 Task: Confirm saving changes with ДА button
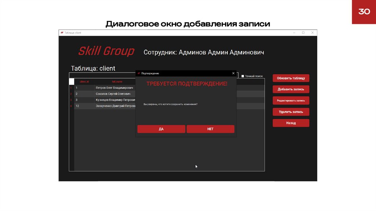pyautogui.click(x=161, y=129)
